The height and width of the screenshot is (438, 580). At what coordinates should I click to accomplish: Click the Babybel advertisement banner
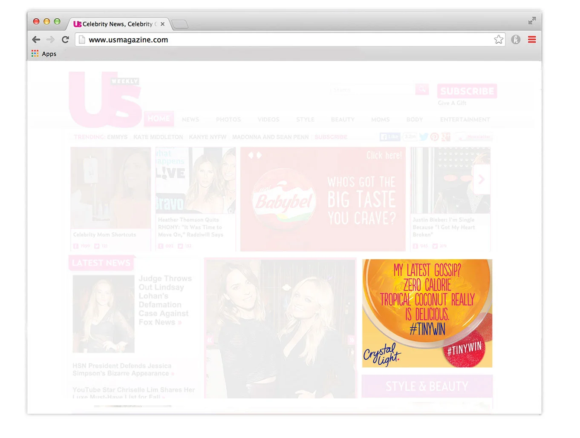[x=323, y=199]
